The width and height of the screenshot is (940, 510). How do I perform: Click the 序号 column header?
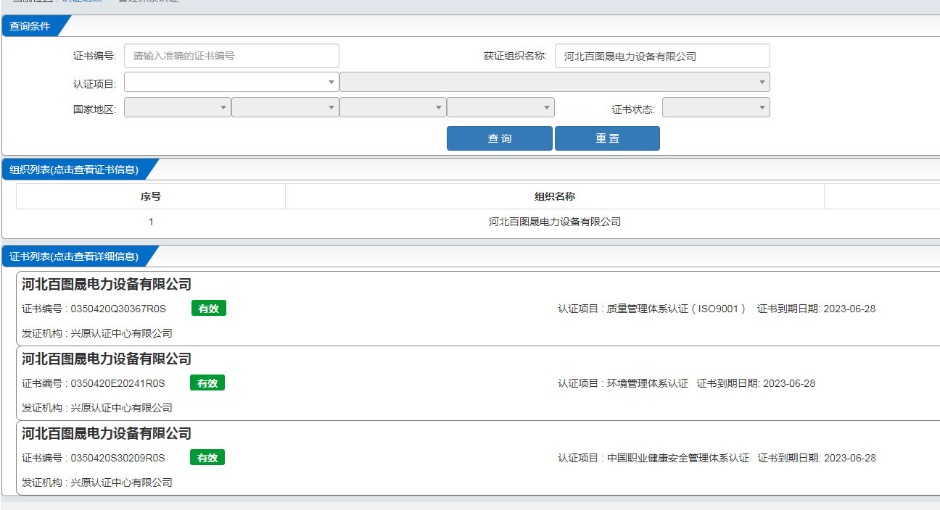click(x=151, y=196)
